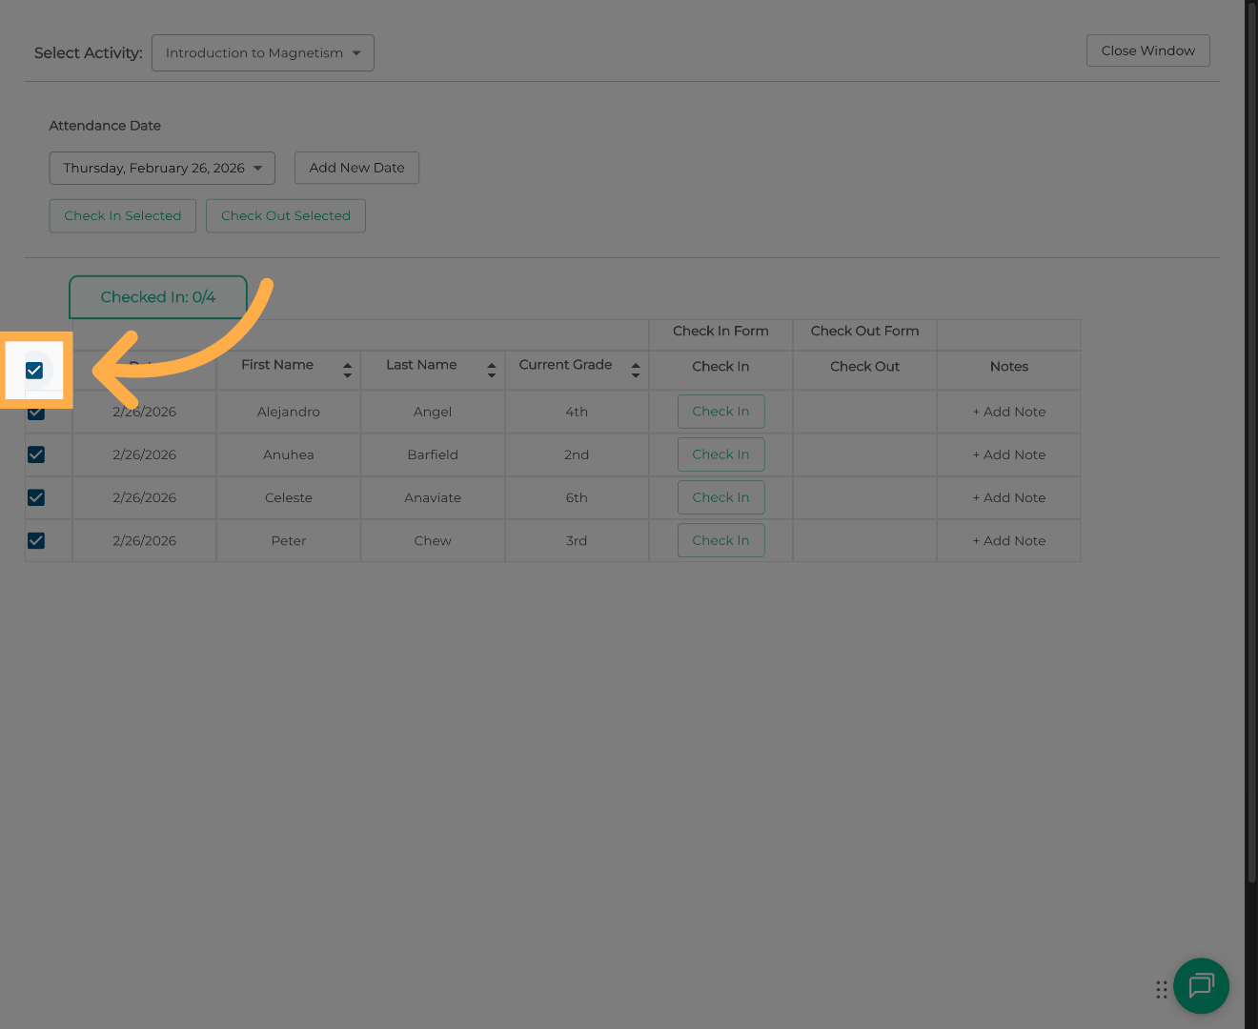Sort by First Name arrows
1258x1029 pixels.
tap(347, 370)
